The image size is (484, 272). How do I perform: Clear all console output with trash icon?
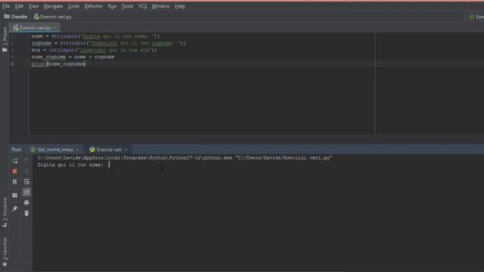(26, 213)
